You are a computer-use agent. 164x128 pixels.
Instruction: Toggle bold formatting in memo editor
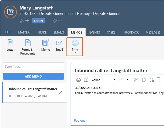pyautogui.click(x=159, y=80)
